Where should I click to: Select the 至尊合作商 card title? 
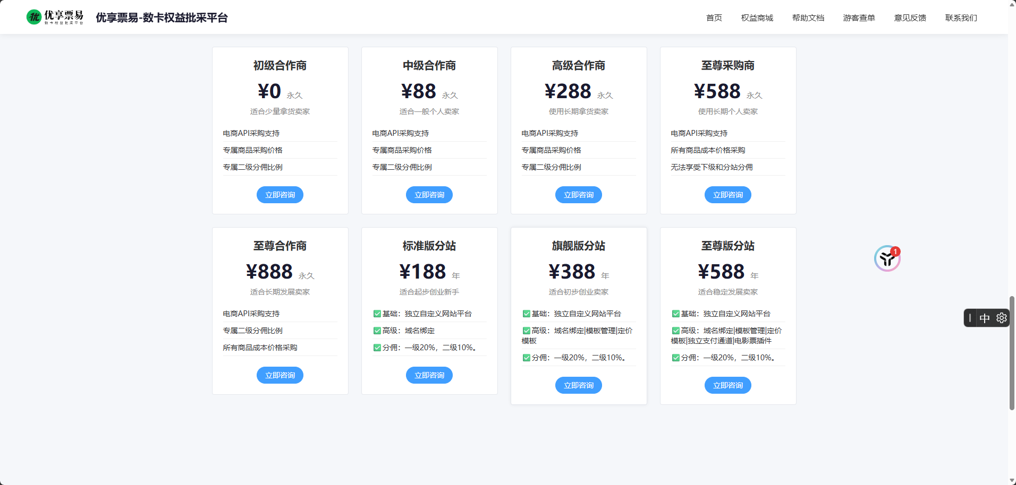pos(280,246)
